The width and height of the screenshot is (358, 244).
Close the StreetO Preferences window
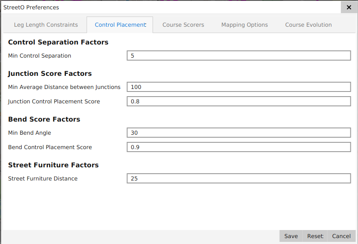click(349, 8)
